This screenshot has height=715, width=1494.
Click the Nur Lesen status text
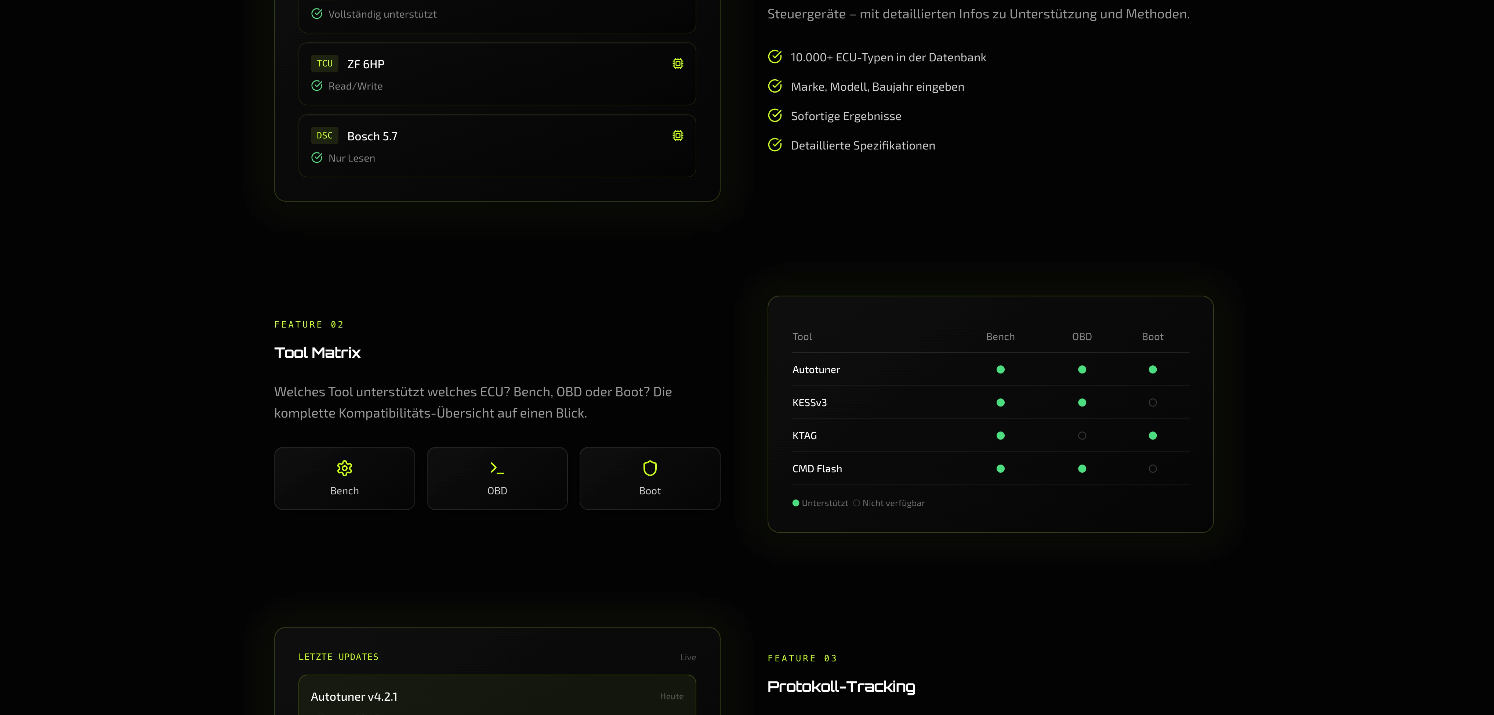coord(351,158)
